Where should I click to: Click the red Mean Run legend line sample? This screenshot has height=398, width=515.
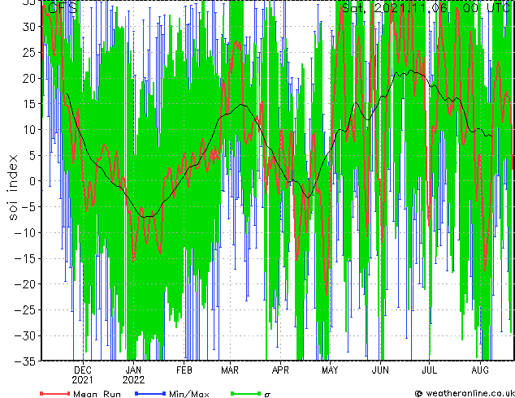click(55, 393)
